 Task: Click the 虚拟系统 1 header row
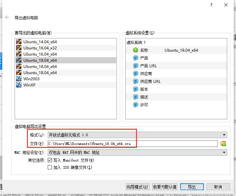[176, 43]
